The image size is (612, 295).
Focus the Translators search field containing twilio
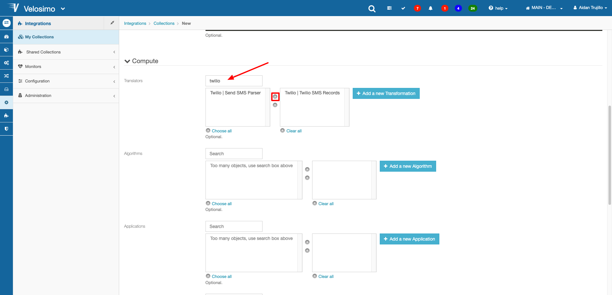tap(234, 81)
